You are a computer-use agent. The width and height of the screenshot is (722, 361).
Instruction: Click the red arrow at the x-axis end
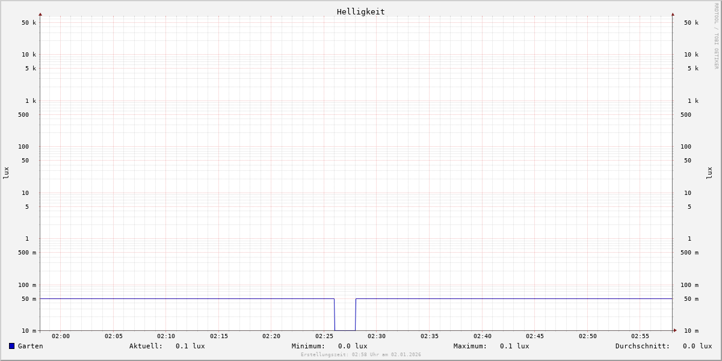pyautogui.click(x=675, y=330)
